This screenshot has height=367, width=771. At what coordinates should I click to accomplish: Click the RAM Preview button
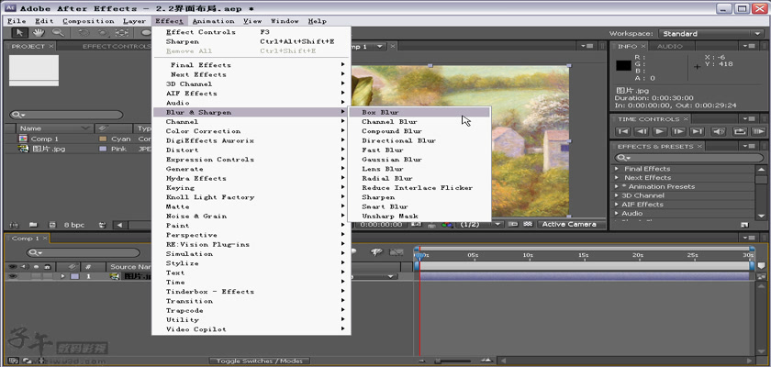tap(758, 131)
